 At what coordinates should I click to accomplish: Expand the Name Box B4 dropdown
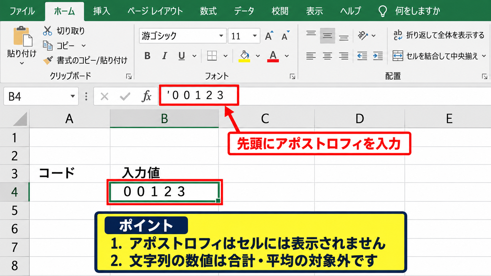click(73, 96)
